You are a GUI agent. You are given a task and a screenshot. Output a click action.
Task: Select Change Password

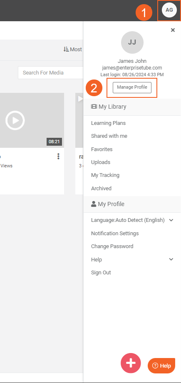(x=112, y=246)
